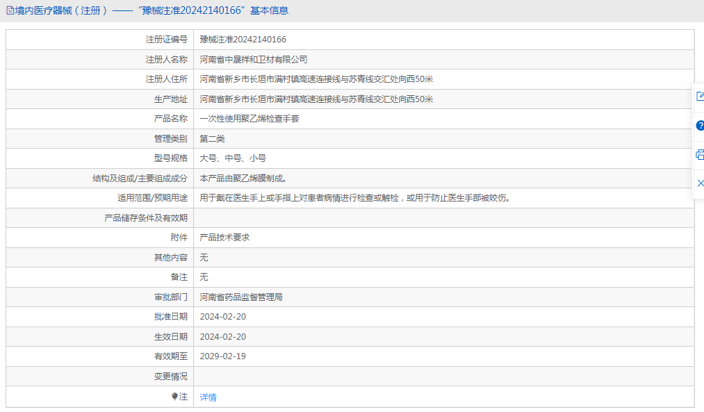The width and height of the screenshot is (704, 412).
Task: Click the 审批部门 field label
Action: pos(170,297)
